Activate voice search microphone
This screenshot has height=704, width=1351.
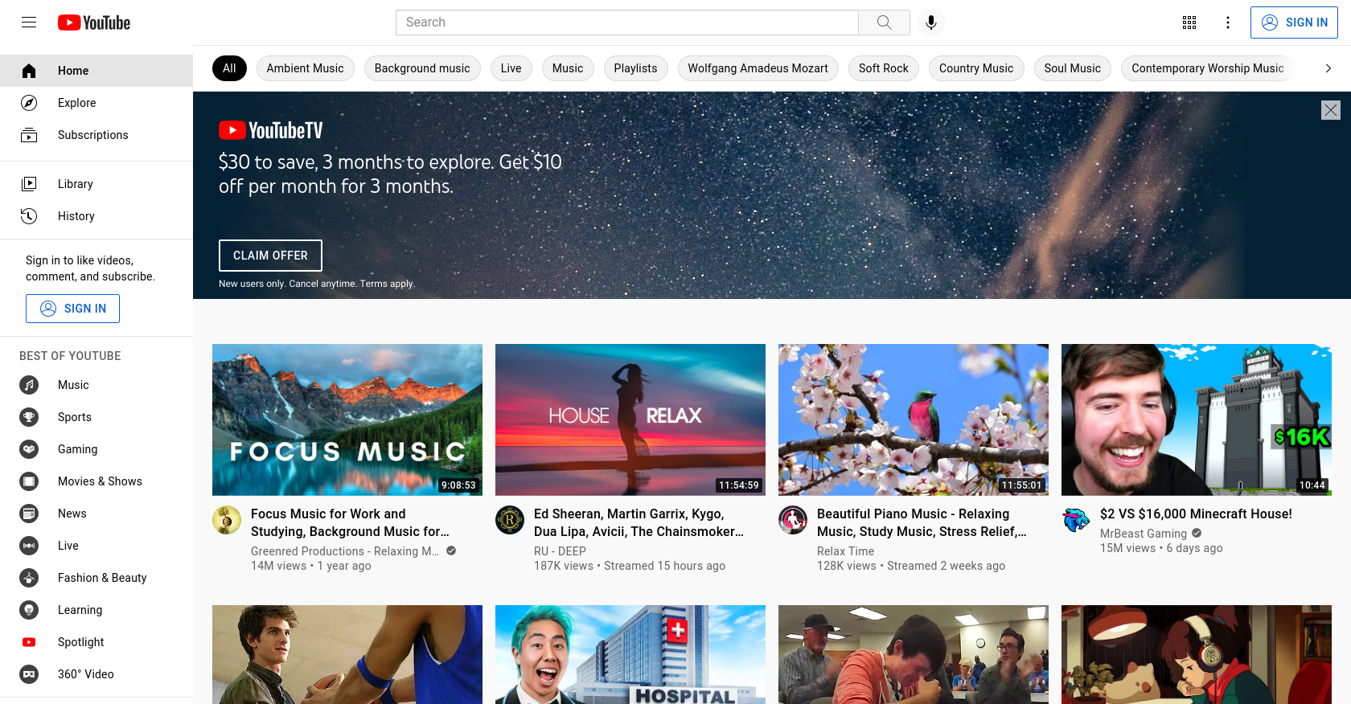point(930,23)
